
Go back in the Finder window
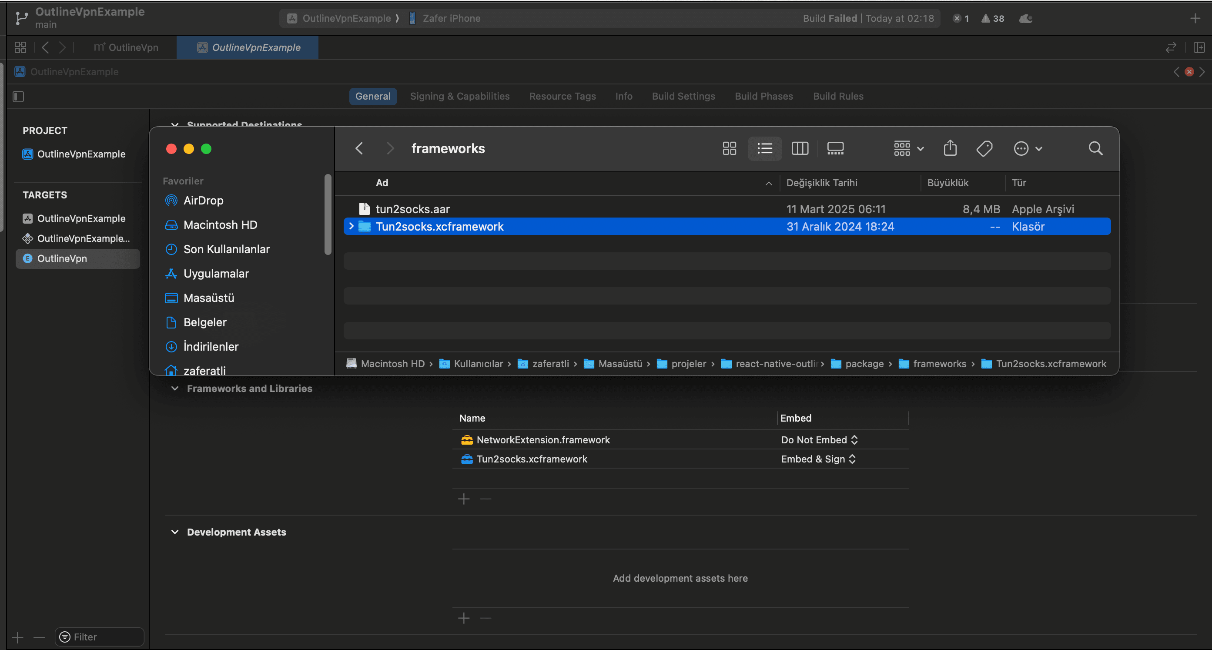click(x=359, y=148)
